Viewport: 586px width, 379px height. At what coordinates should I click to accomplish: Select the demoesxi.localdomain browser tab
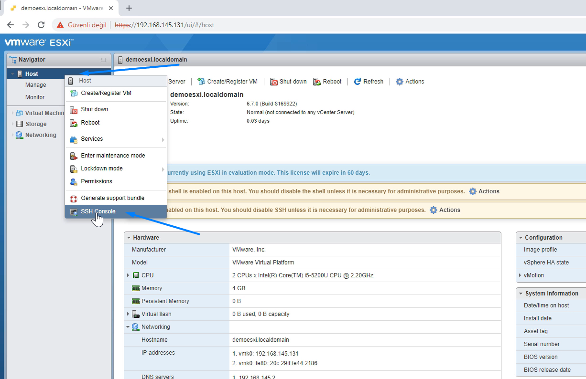click(60, 8)
